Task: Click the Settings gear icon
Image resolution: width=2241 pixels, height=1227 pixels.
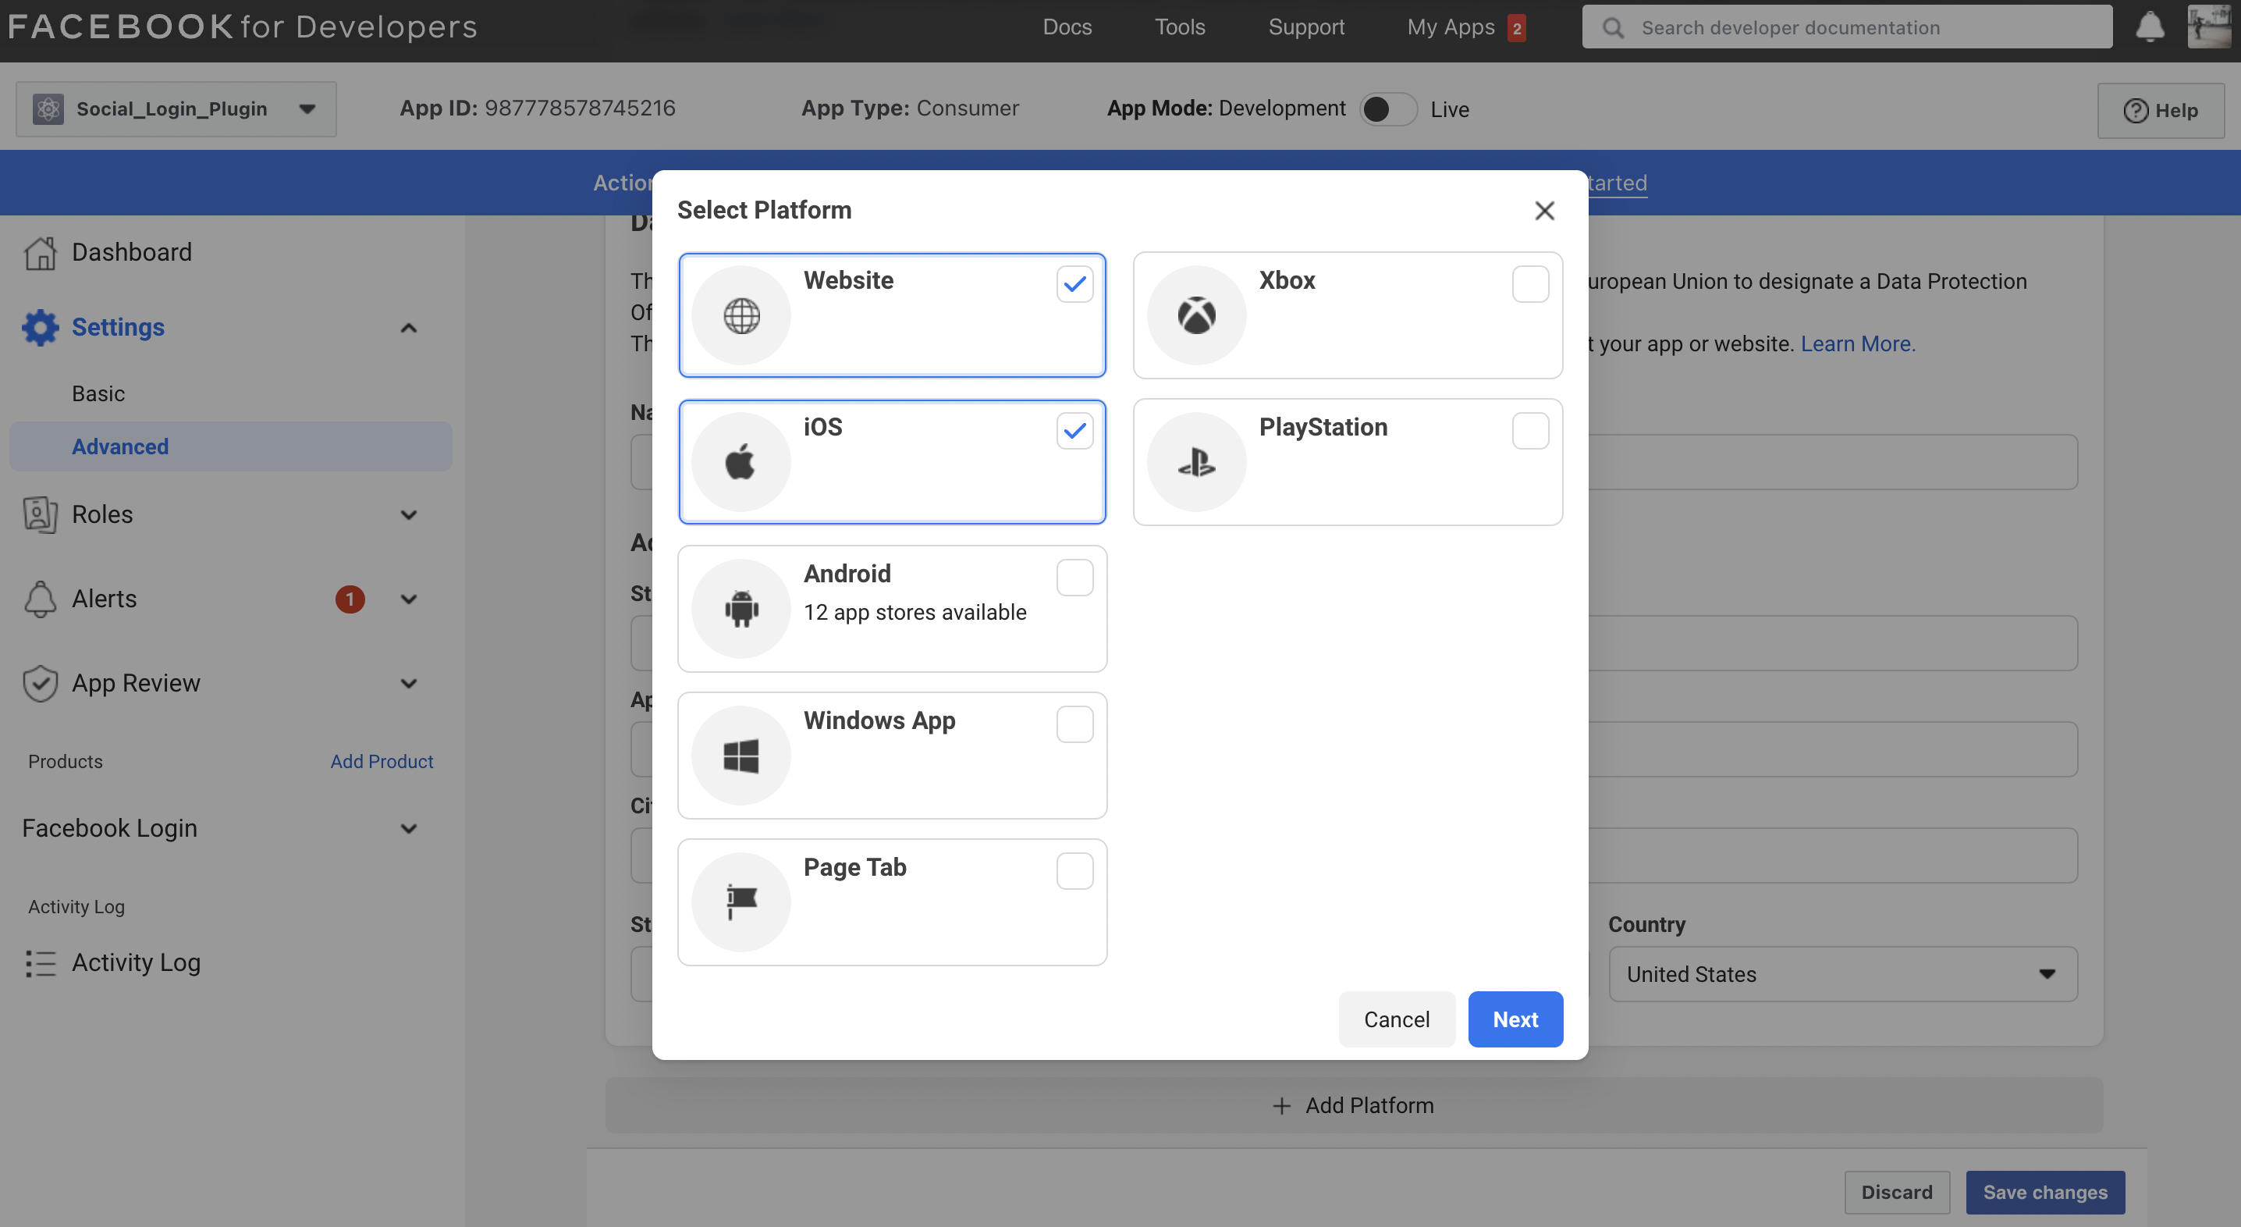Action: (40, 327)
